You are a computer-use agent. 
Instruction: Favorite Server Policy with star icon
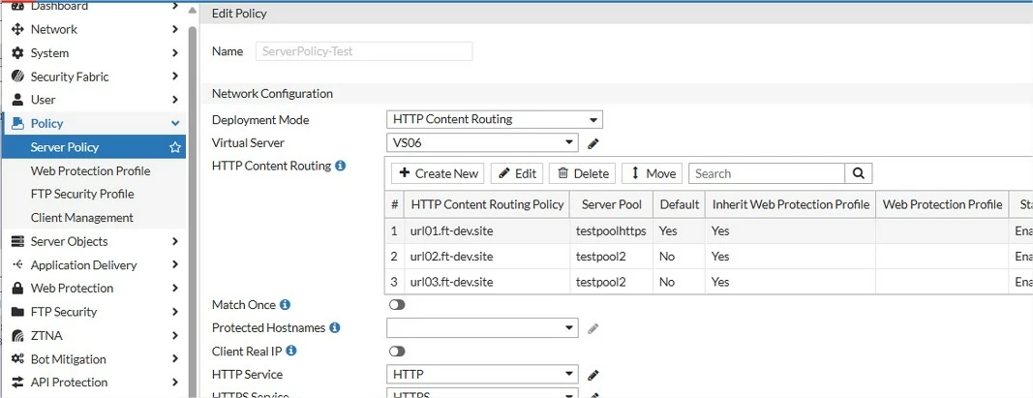point(174,147)
